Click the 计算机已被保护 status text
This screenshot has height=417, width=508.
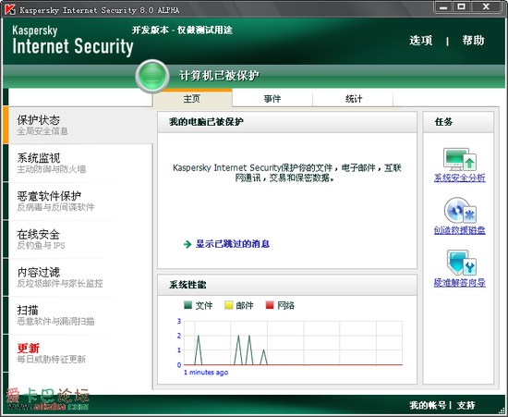tap(219, 76)
